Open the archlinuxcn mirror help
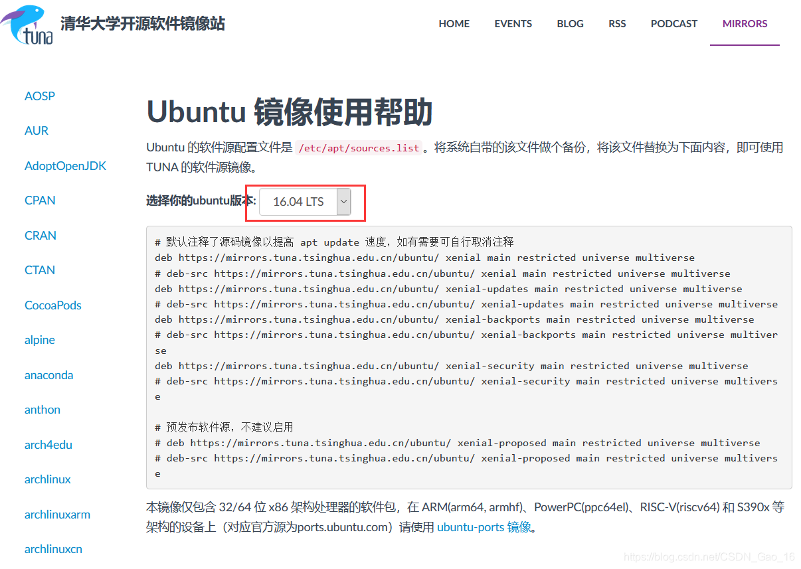 pos(53,549)
